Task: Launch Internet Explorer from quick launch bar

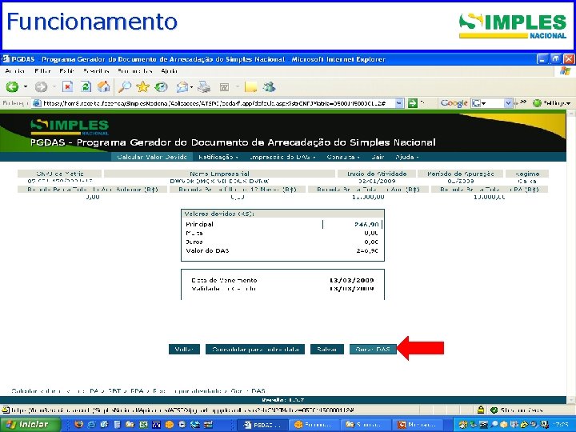Action: (91, 425)
